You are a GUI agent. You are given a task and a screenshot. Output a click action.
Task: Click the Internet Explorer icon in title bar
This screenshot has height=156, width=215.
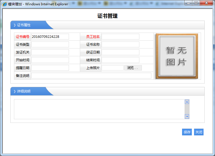pos(5,4)
